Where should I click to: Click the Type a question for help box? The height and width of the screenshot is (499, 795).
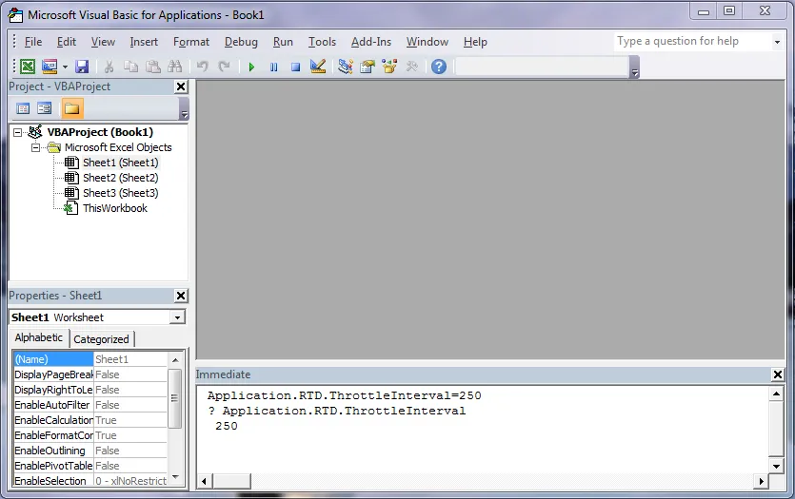click(x=692, y=42)
